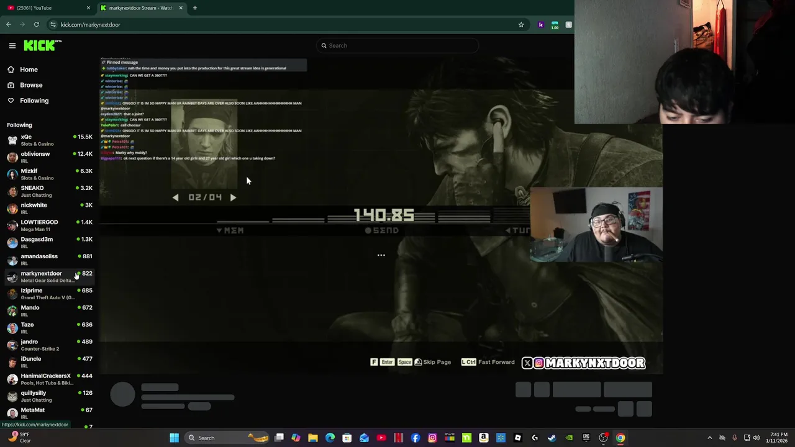Open the purple K browser extension

(x=540, y=24)
